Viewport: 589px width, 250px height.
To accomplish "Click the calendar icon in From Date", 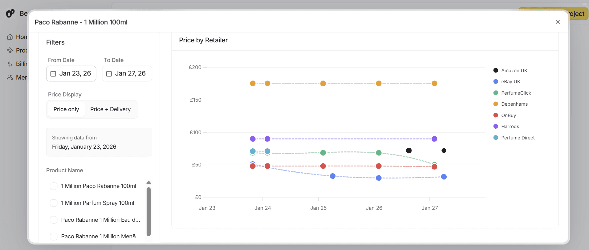I will click(x=53, y=74).
